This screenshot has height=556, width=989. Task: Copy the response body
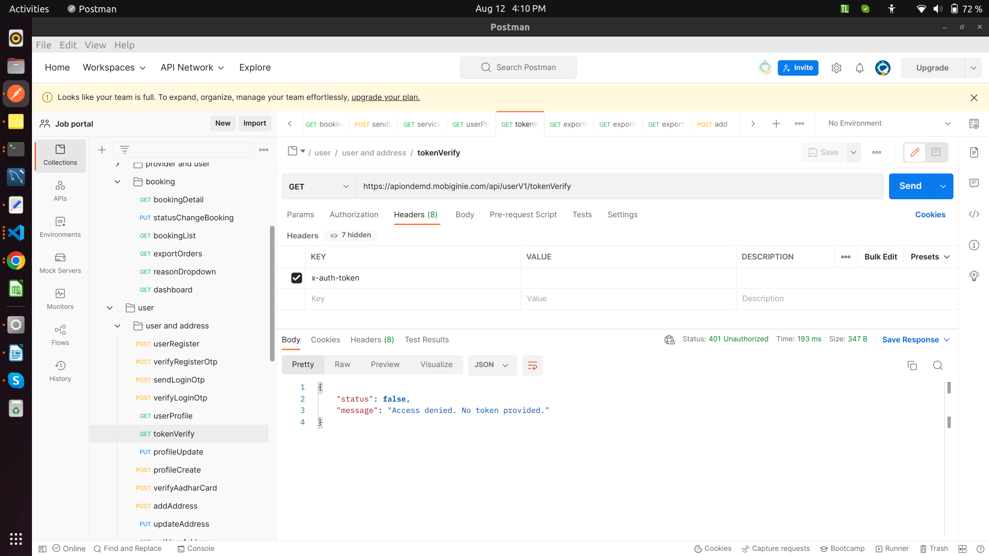coord(912,366)
